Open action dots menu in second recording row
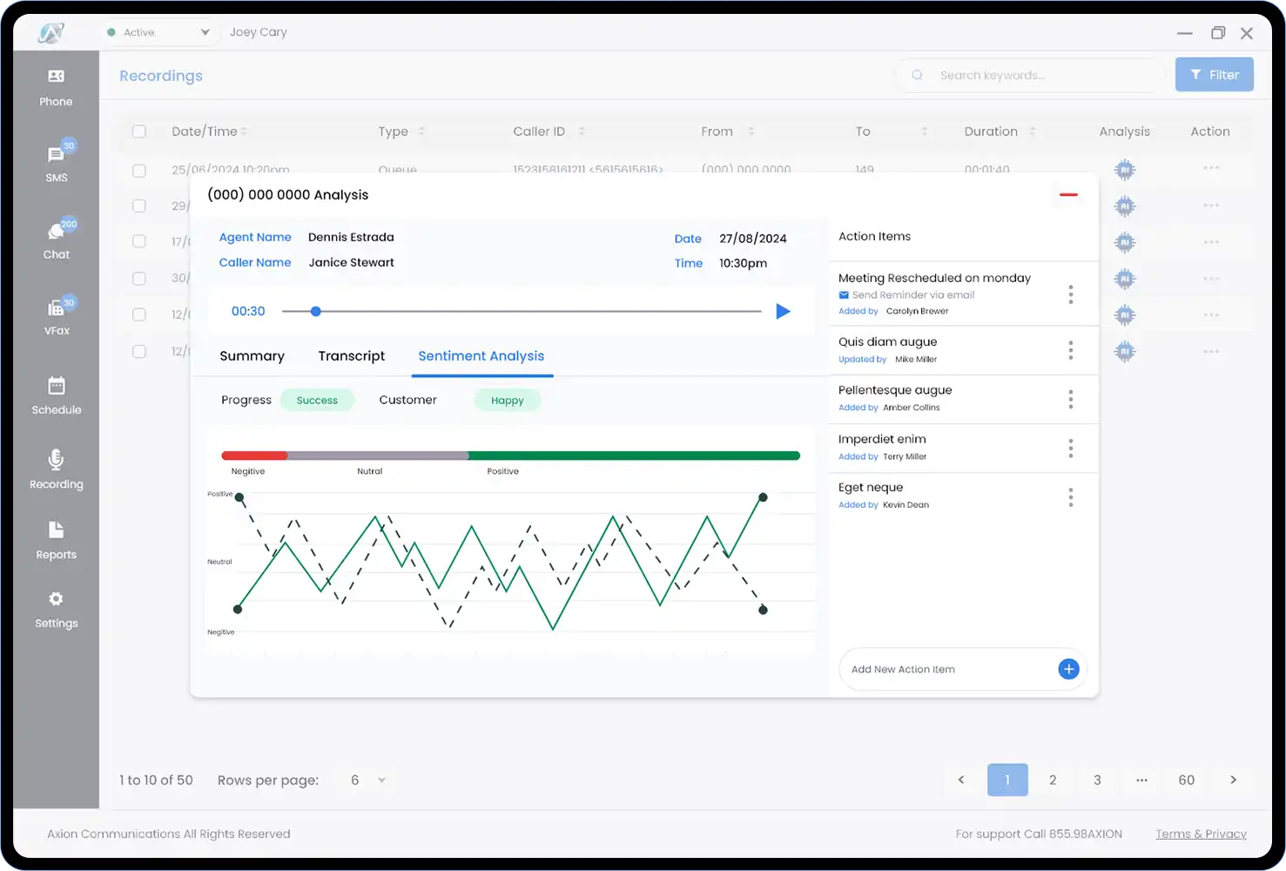 tap(1211, 206)
